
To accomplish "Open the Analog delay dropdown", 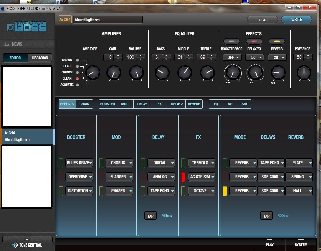I will [x=161, y=177].
